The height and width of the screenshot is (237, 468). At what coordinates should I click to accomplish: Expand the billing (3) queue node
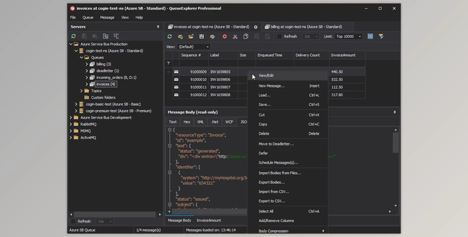(87, 64)
